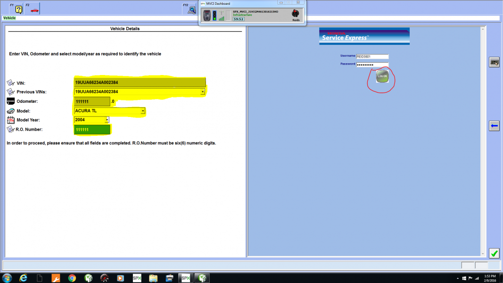Image resolution: width=503 pixels, height=283 pixels.
Task: Click the Model car icon
Action: pos(10,111)
